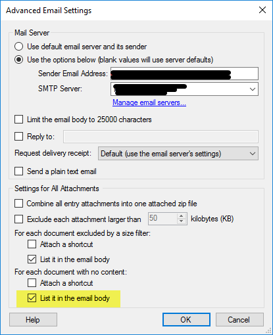Open the Manage email servers link
The height and width of the screenshot is (335, 273).
pyautogui.click(x=149, y=102)
